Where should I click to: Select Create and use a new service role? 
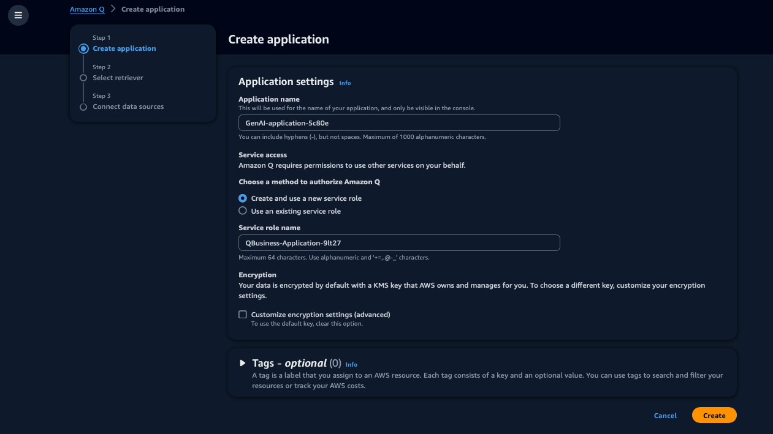click(x=243, y=198)
